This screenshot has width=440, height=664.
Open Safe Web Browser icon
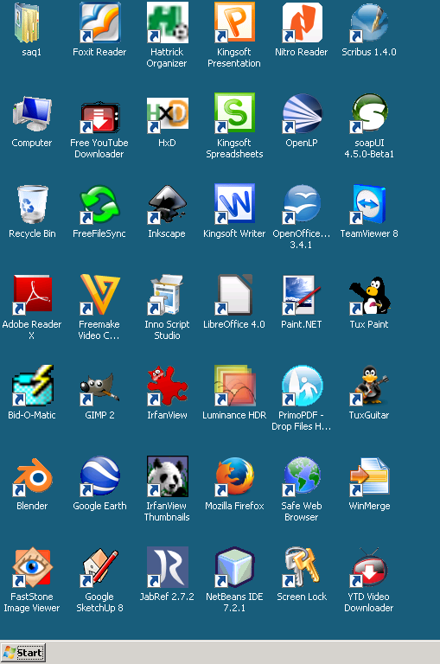click(302, 476)
